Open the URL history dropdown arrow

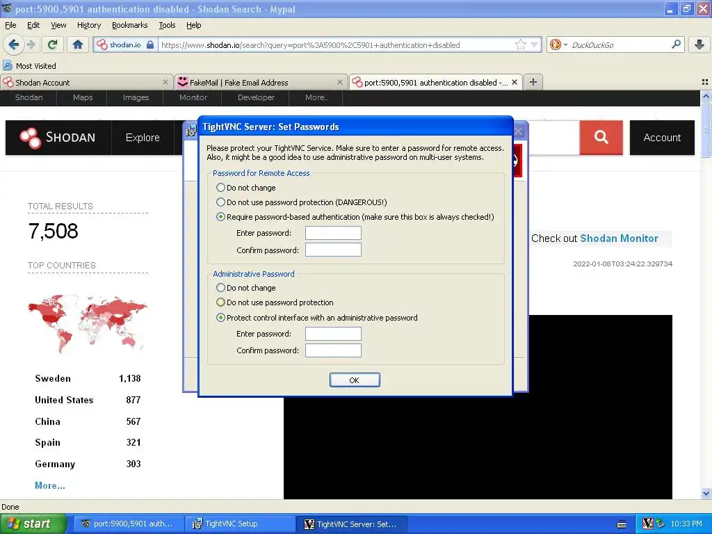[535, 44]
